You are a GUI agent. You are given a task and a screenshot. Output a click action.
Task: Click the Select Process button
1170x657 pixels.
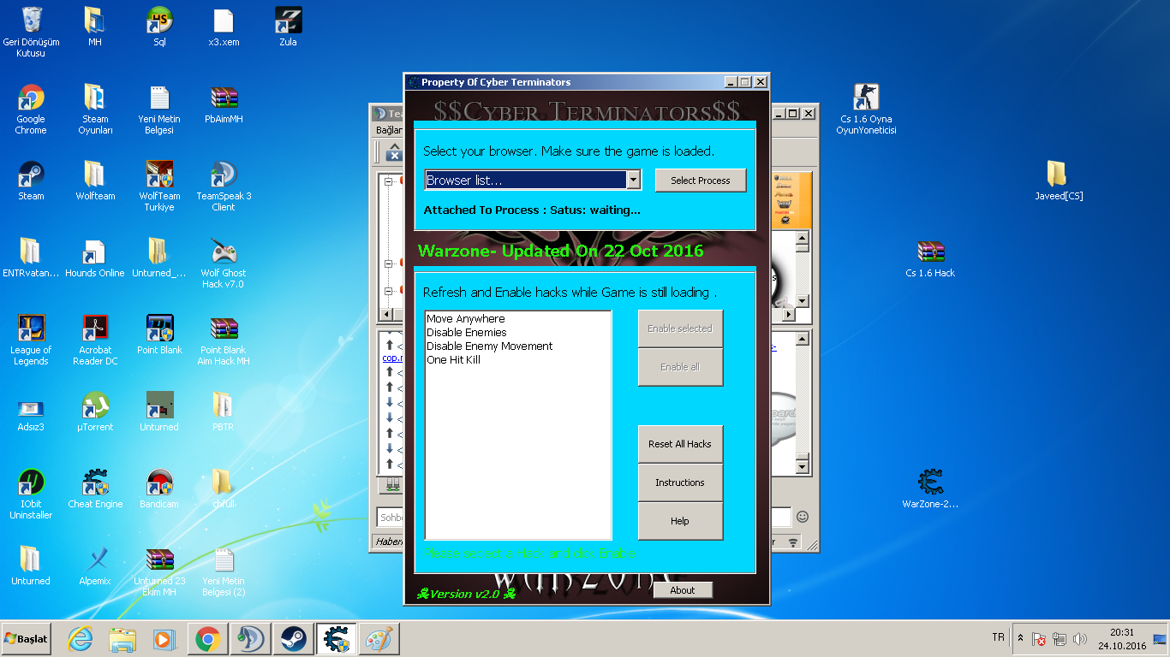click(701, 181)
